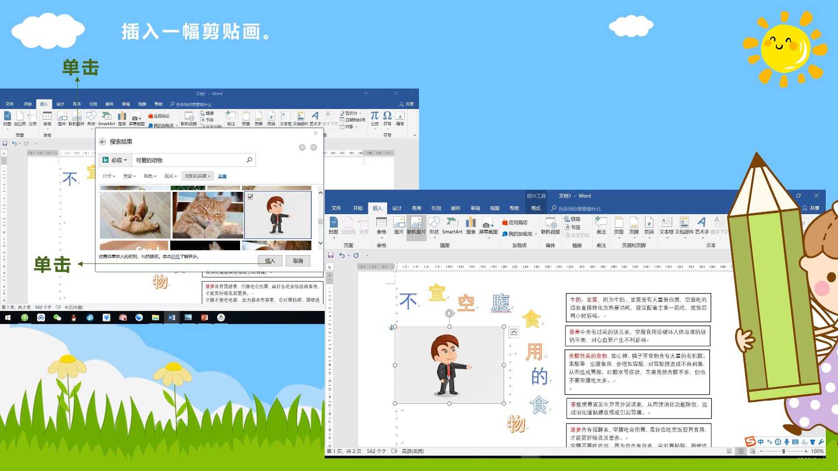Toggle the Sogou 中 Chinese/English input mode
838x471 pixels.
(x=761, y=442)
